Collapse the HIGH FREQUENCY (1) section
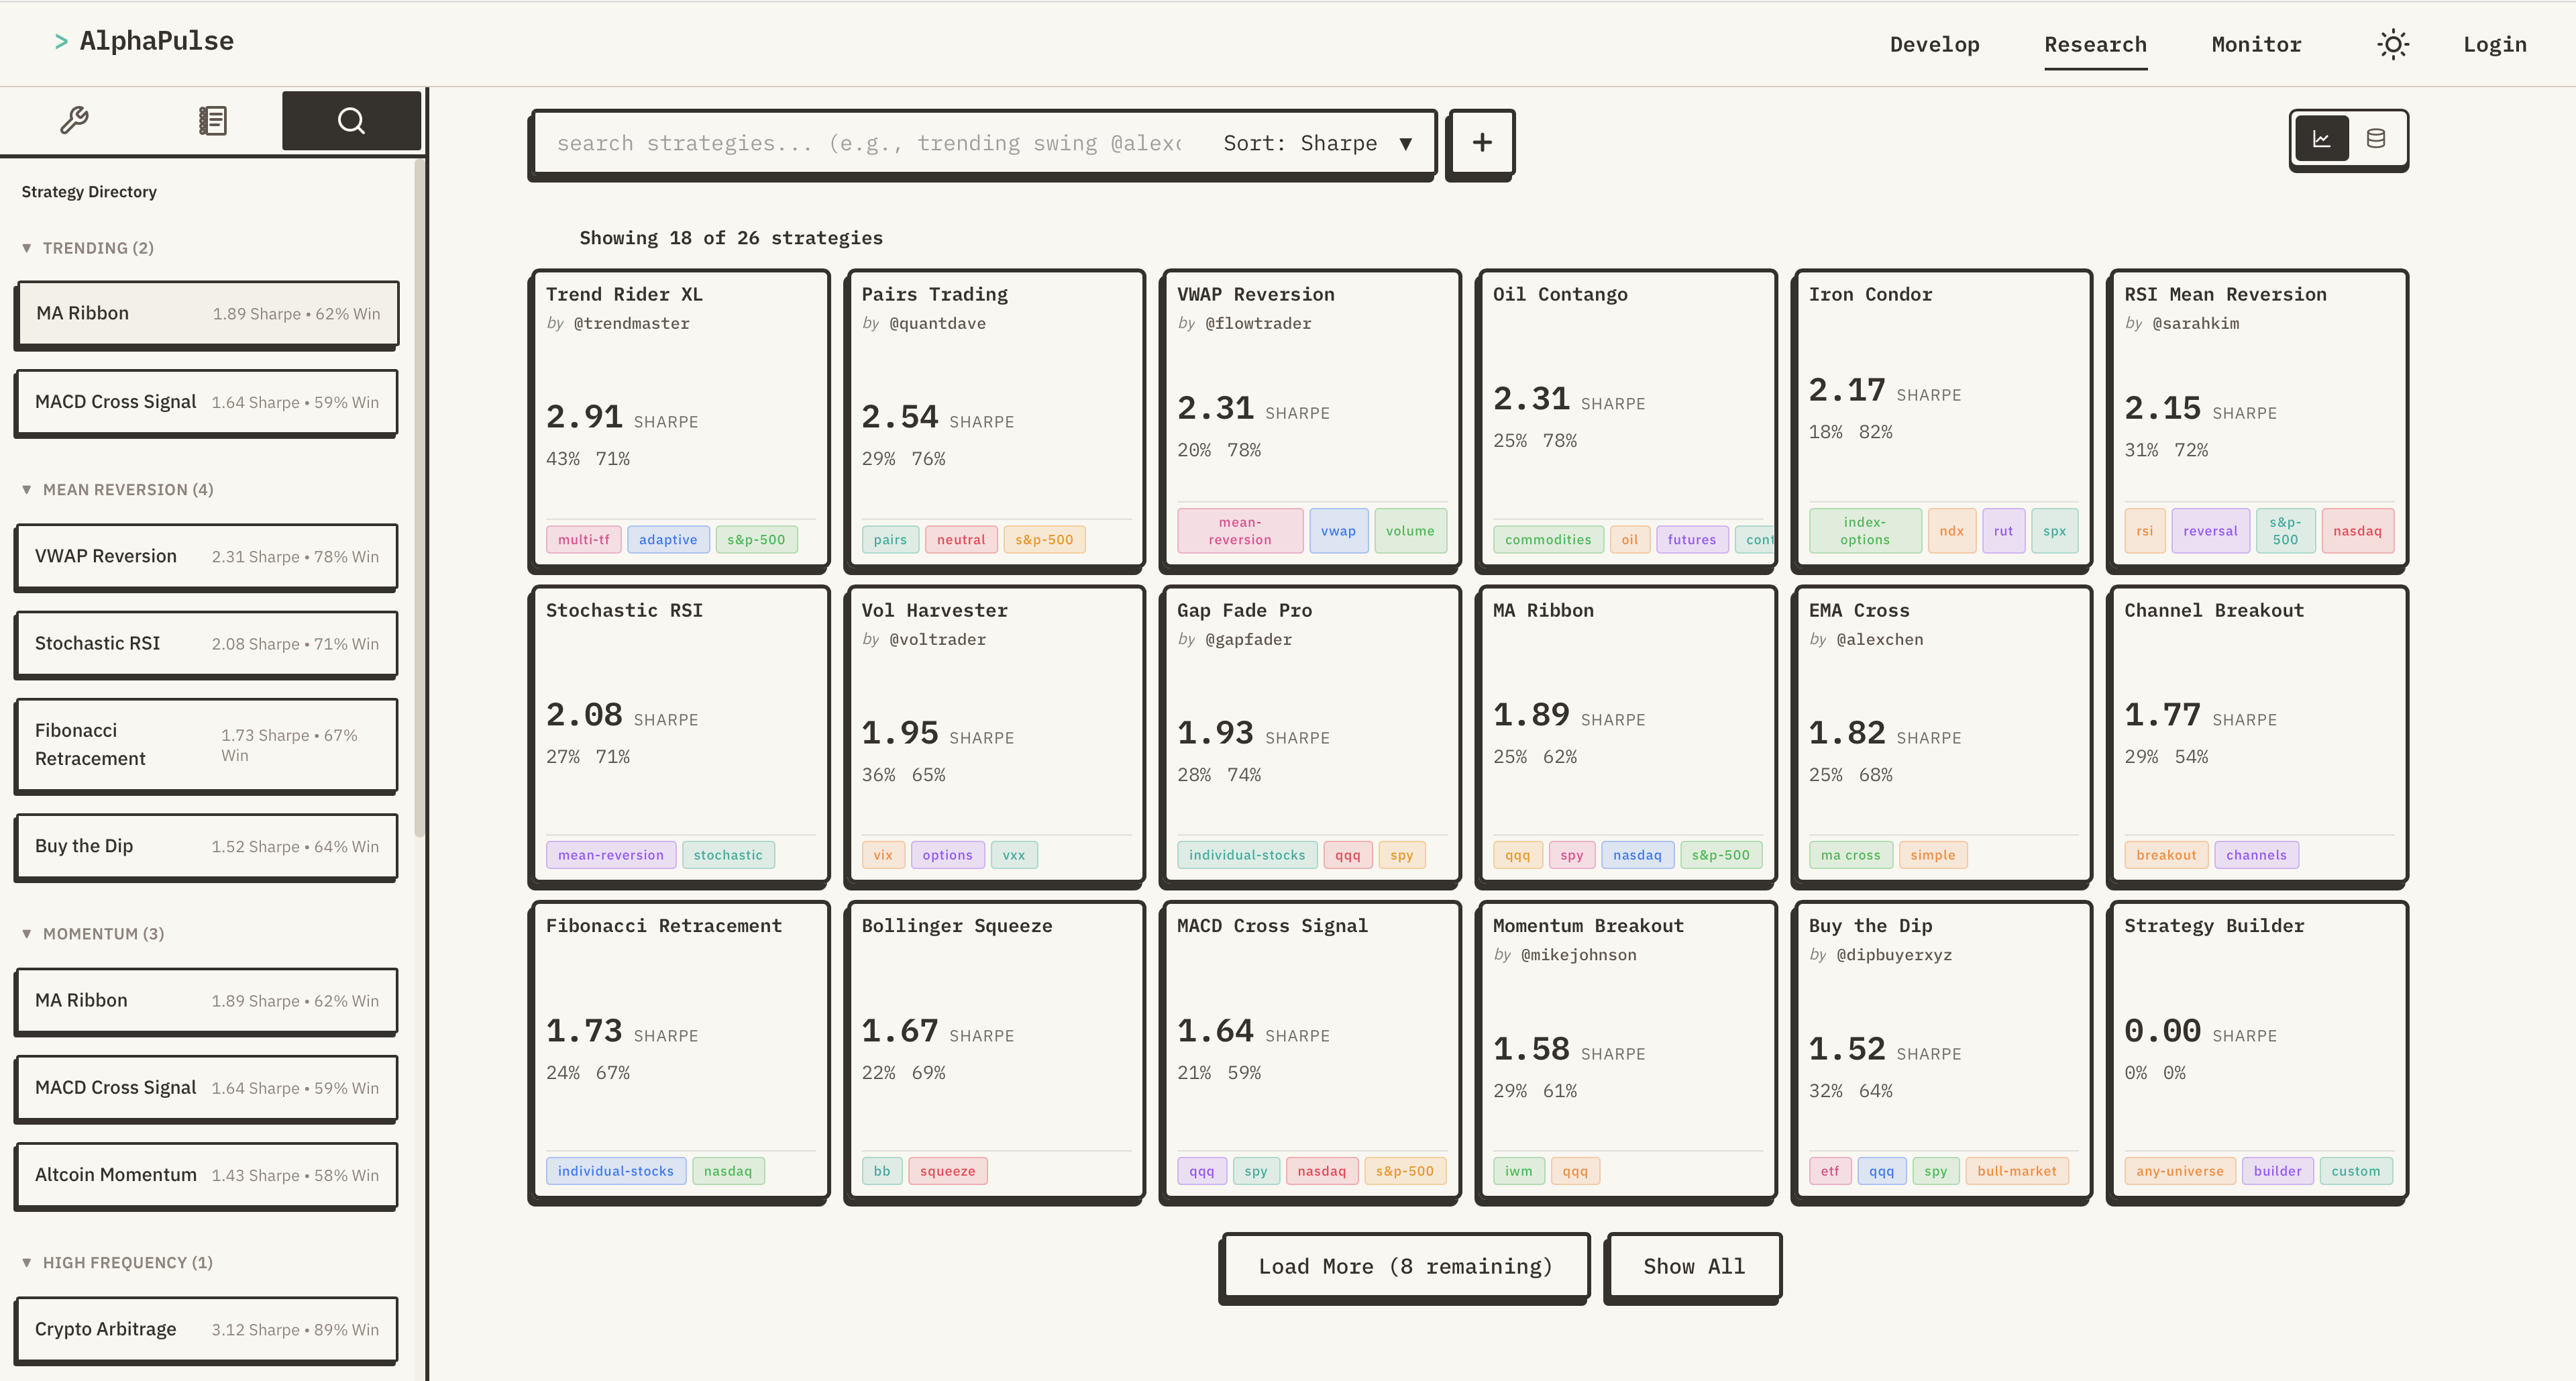 click(117, 1263)
